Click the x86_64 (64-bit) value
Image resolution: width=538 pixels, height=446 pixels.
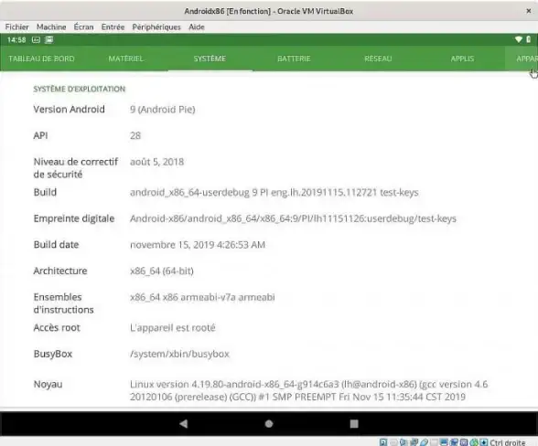pos(162,271)
